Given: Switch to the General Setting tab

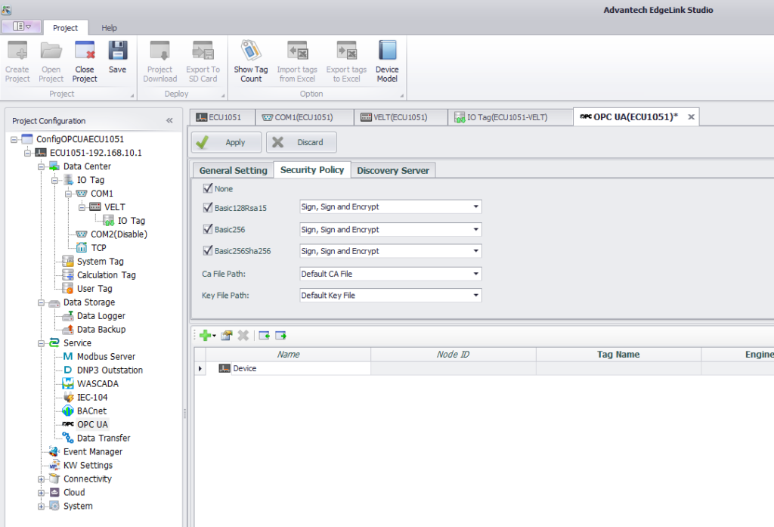Looking at the screenshot, I should (x=233, y=170).
